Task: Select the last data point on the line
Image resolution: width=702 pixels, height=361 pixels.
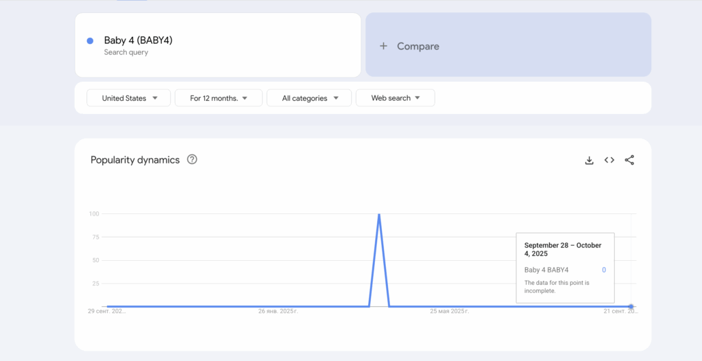Action: (631, 306)
